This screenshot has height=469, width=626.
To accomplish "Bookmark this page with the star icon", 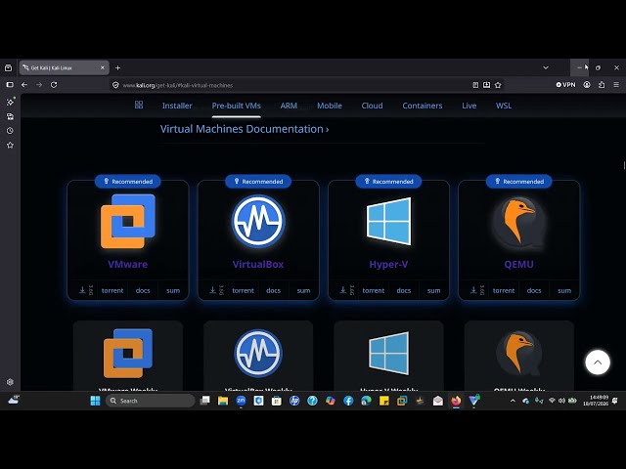I will point(498,85).
